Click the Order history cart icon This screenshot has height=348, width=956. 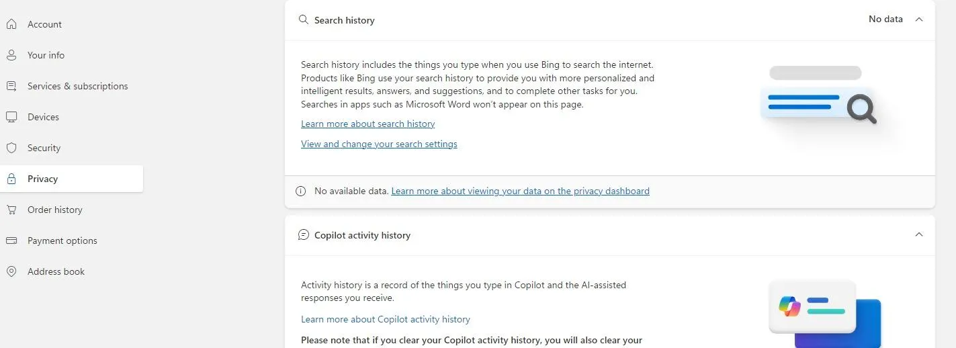pos(11,210)
